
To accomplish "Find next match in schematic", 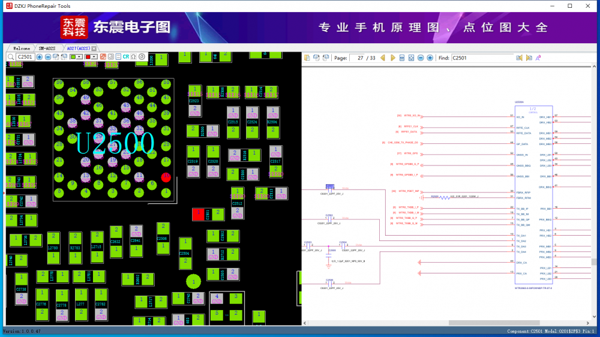I will [529, 58].
